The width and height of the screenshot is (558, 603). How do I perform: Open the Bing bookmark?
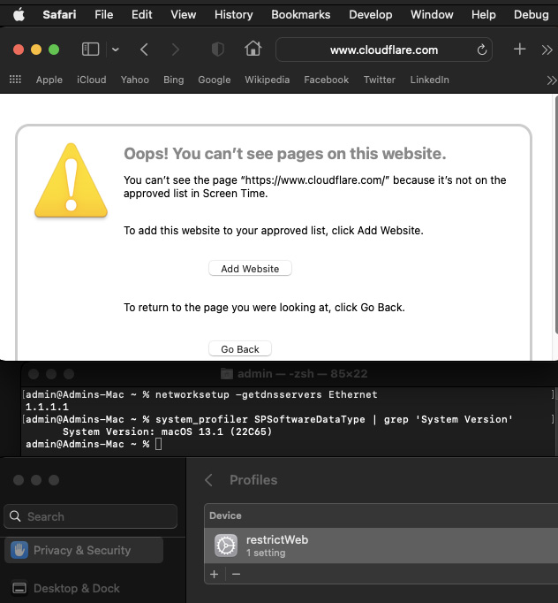174,80
